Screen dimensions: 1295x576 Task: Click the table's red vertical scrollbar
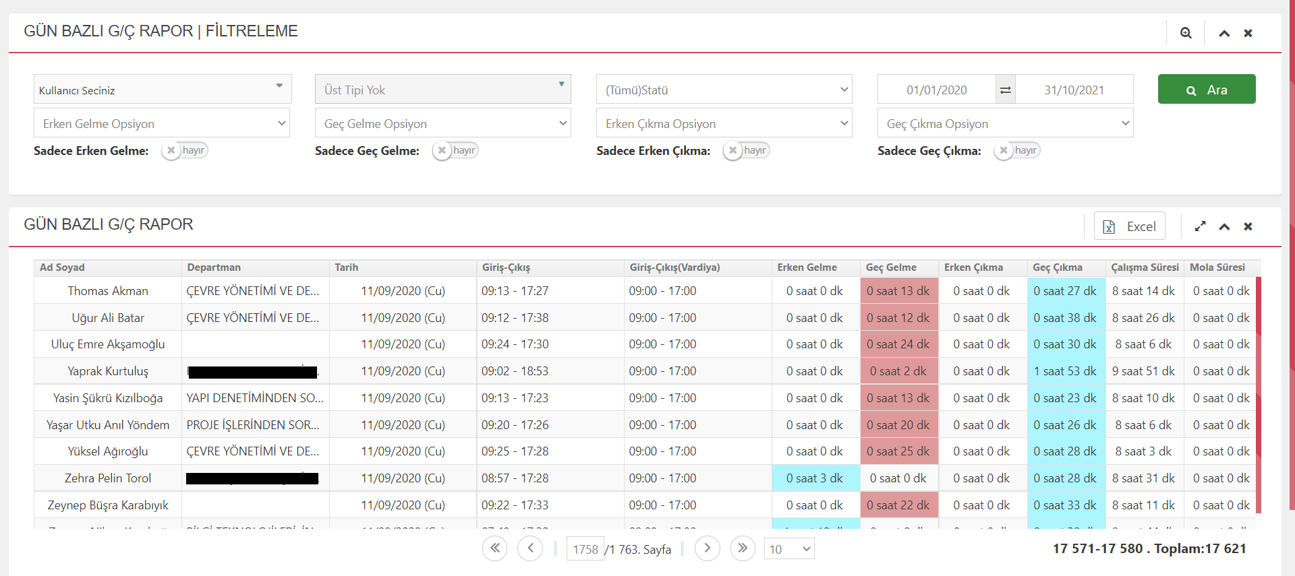(1259, 395)
